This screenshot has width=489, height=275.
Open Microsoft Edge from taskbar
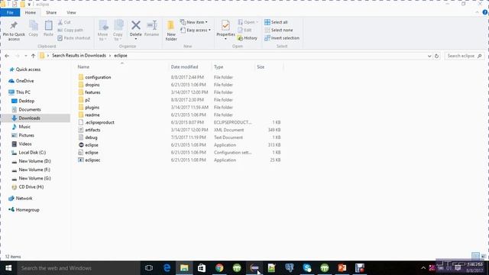click(x=167, y=268)
